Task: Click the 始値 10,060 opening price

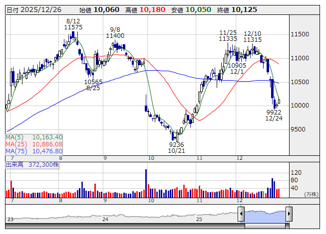Action: pyautogui.click(x=99, y=10)
